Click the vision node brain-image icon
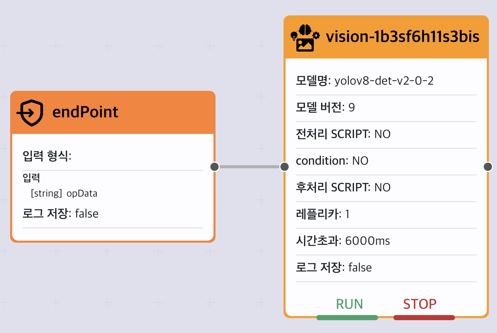 pos(305,38)
